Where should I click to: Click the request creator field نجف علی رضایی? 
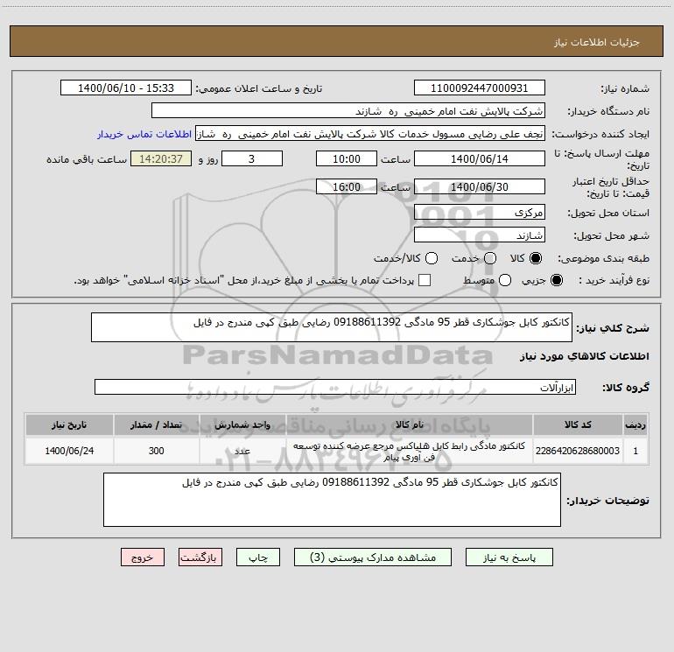pyautogui.click(x=370, y=134)
